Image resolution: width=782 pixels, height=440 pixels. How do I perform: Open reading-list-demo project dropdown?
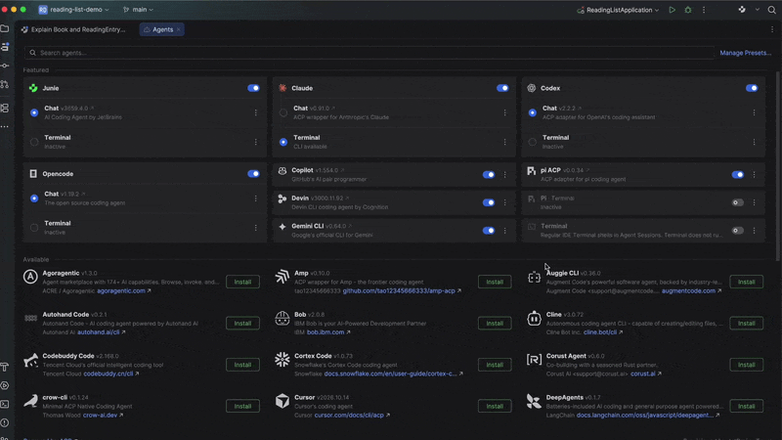coord(74,10)
